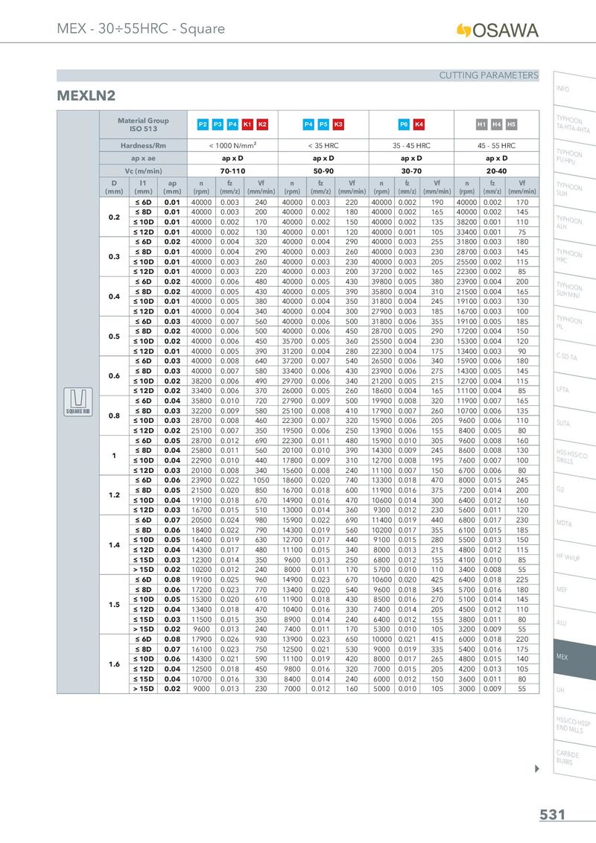Screen dimensions: 596x843
Task: Select the P5 material badge
Action: click(323, 124)
